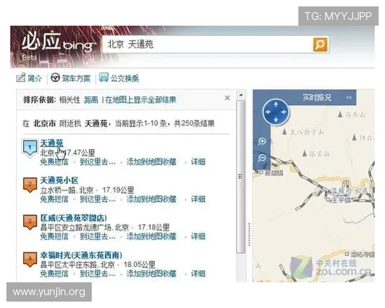This screenshot has width=385, height=308.
Task: Click 详细 for the 幸福时光 result
Action: pyautogui.click(x=198, y=273)
